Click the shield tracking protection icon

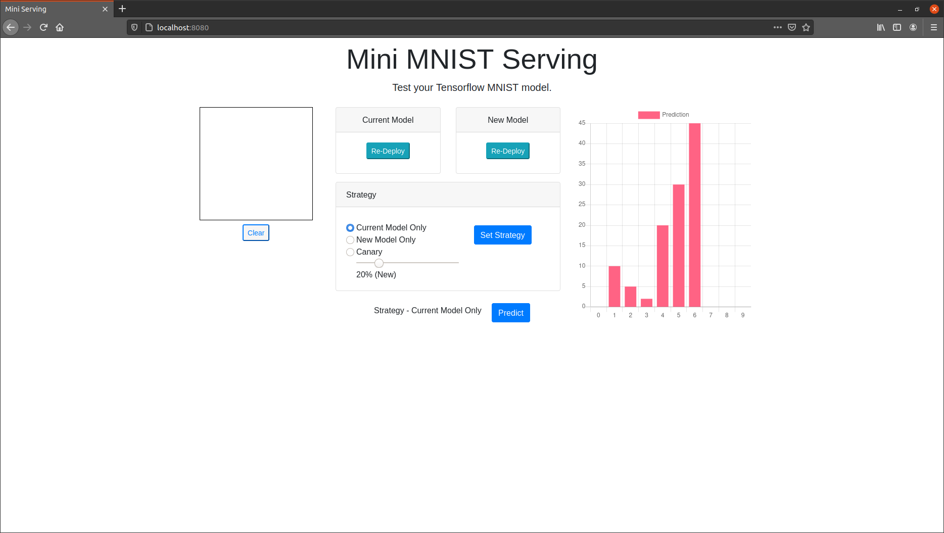pyautogui.click(x=134, y=27)
